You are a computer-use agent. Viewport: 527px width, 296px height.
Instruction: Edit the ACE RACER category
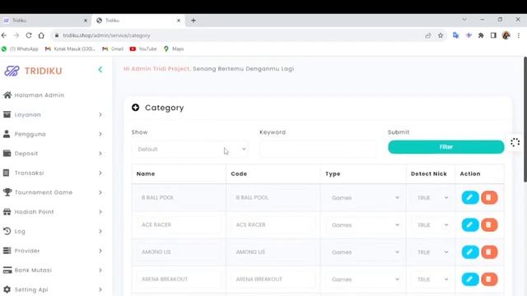(470, 224)
